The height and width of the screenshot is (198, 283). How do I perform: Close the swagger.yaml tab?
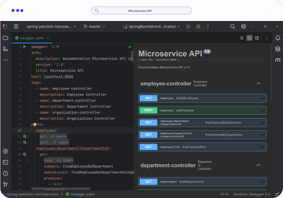coord(48,38)
